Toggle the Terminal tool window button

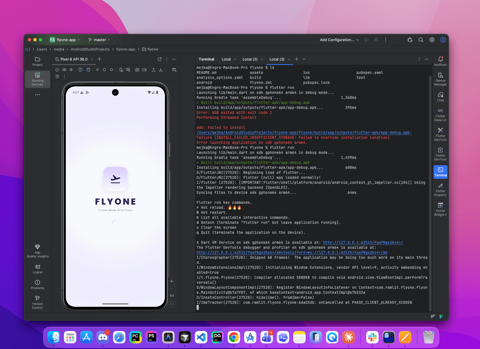[x=440, y=172]
